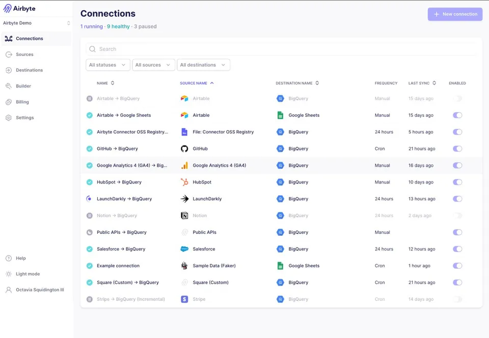This screenshot has height=338, width=489.
Task: Disable the Salesforce → BigQuery toggle
Action: (x=457, y=249)
